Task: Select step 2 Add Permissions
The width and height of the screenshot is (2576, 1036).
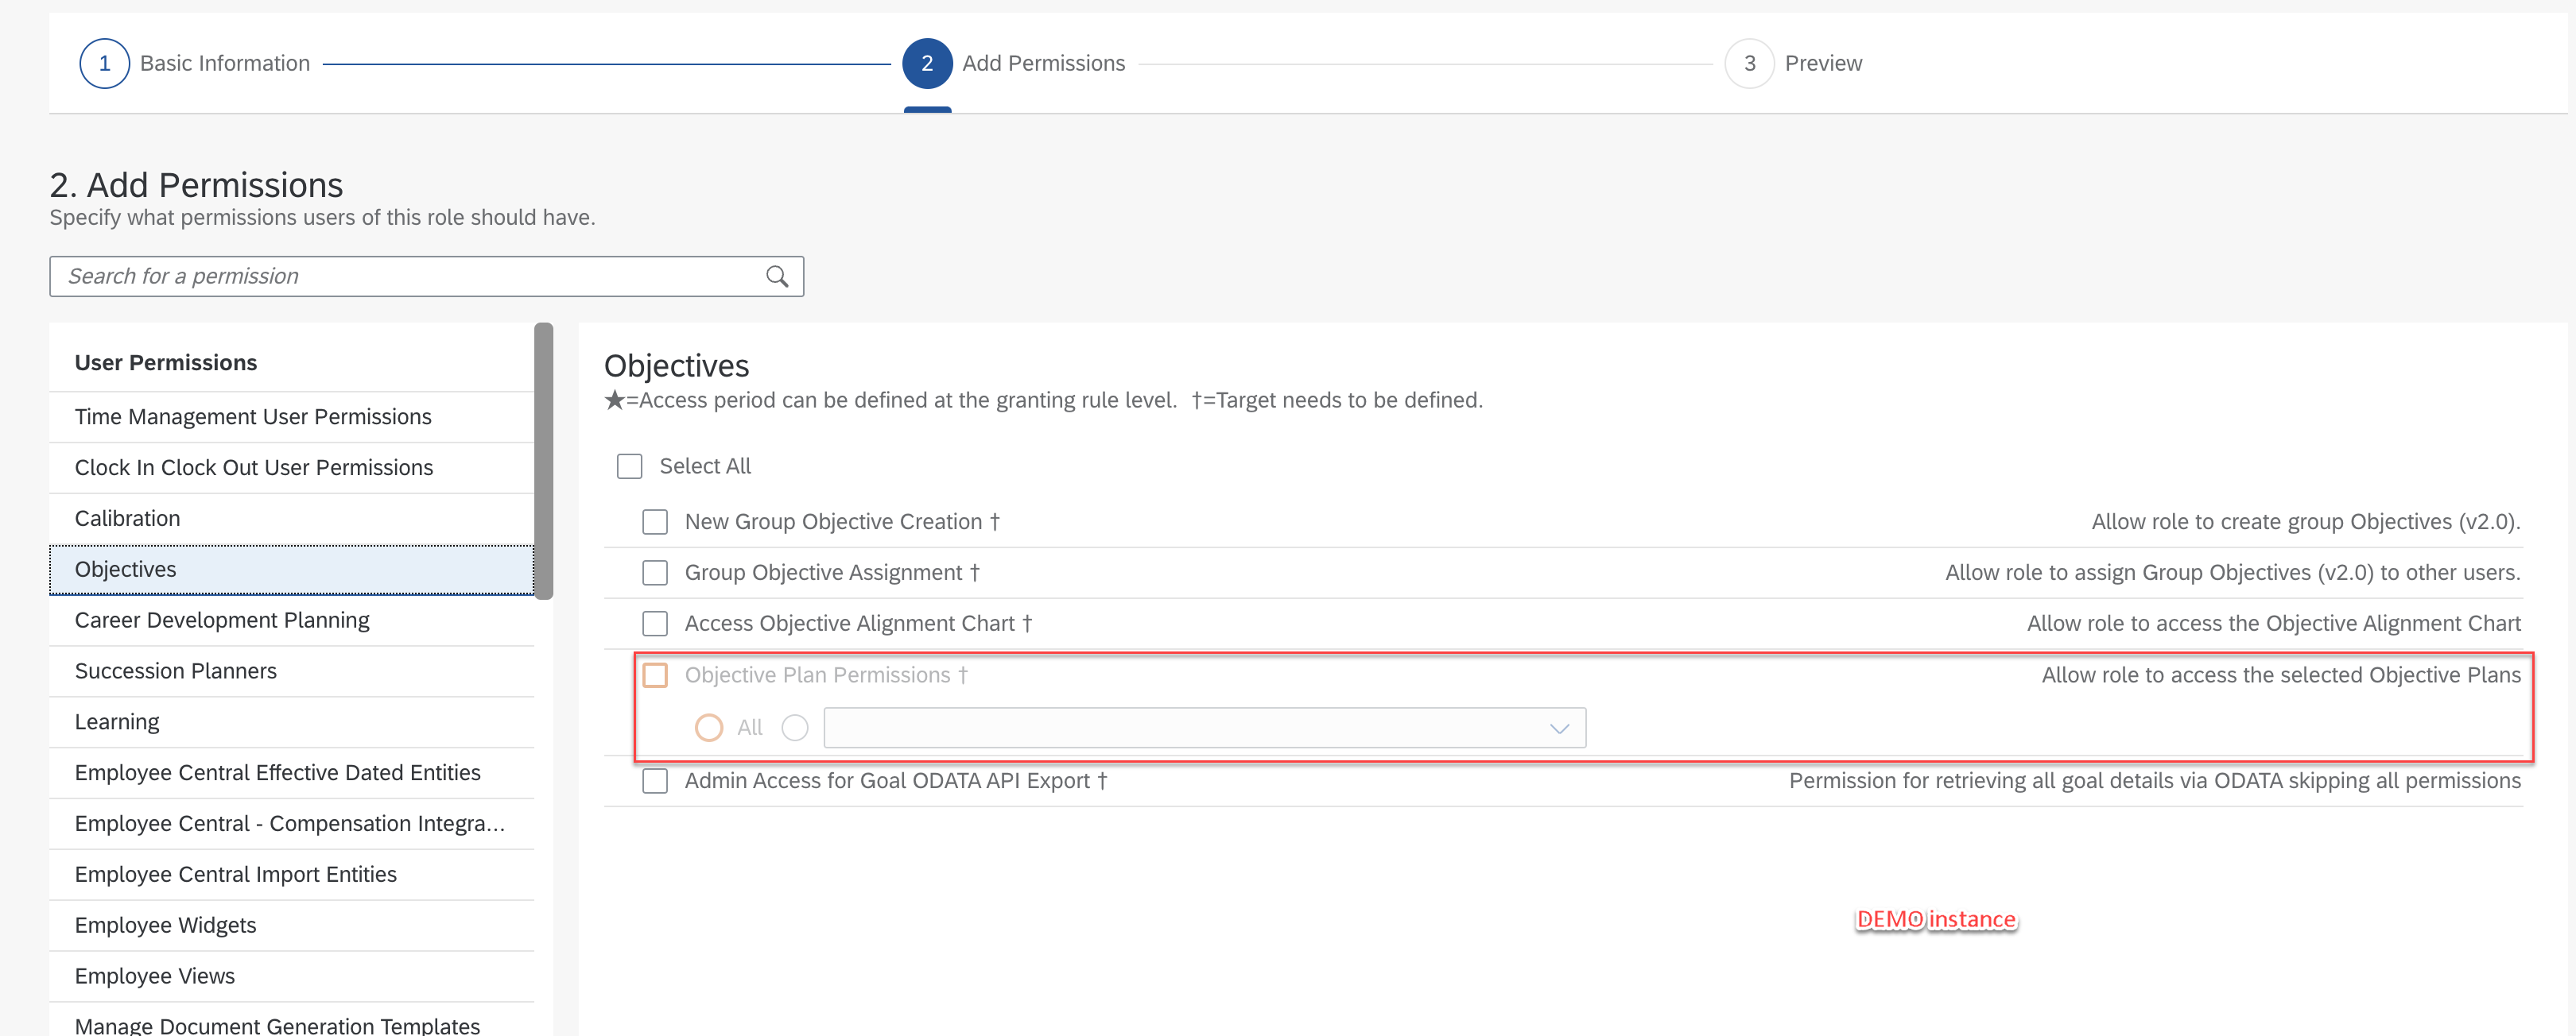Action: click(x=1014, y=64)
